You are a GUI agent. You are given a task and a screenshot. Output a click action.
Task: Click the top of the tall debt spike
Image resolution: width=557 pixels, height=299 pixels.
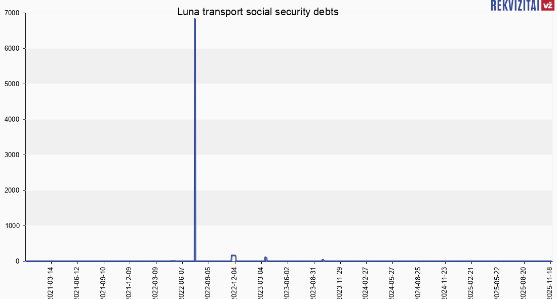tap(195, 20)
